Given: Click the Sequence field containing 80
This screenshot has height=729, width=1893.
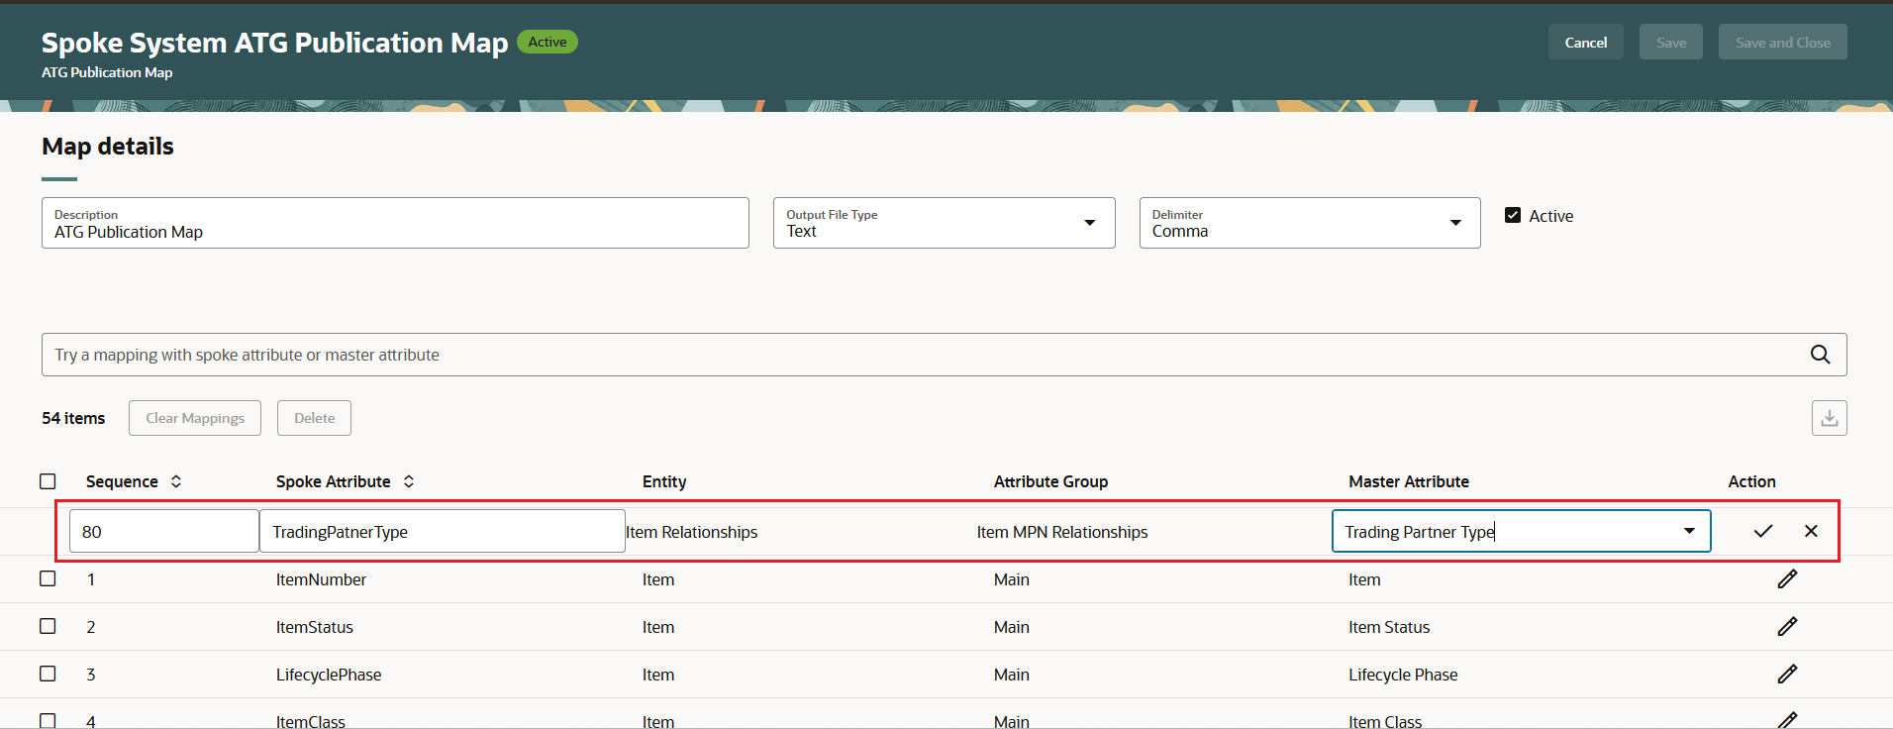Looking at the screenshot, I should tap(164, 531).
